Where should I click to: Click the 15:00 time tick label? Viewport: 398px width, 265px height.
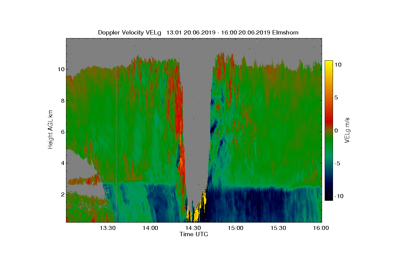point(236,228)
